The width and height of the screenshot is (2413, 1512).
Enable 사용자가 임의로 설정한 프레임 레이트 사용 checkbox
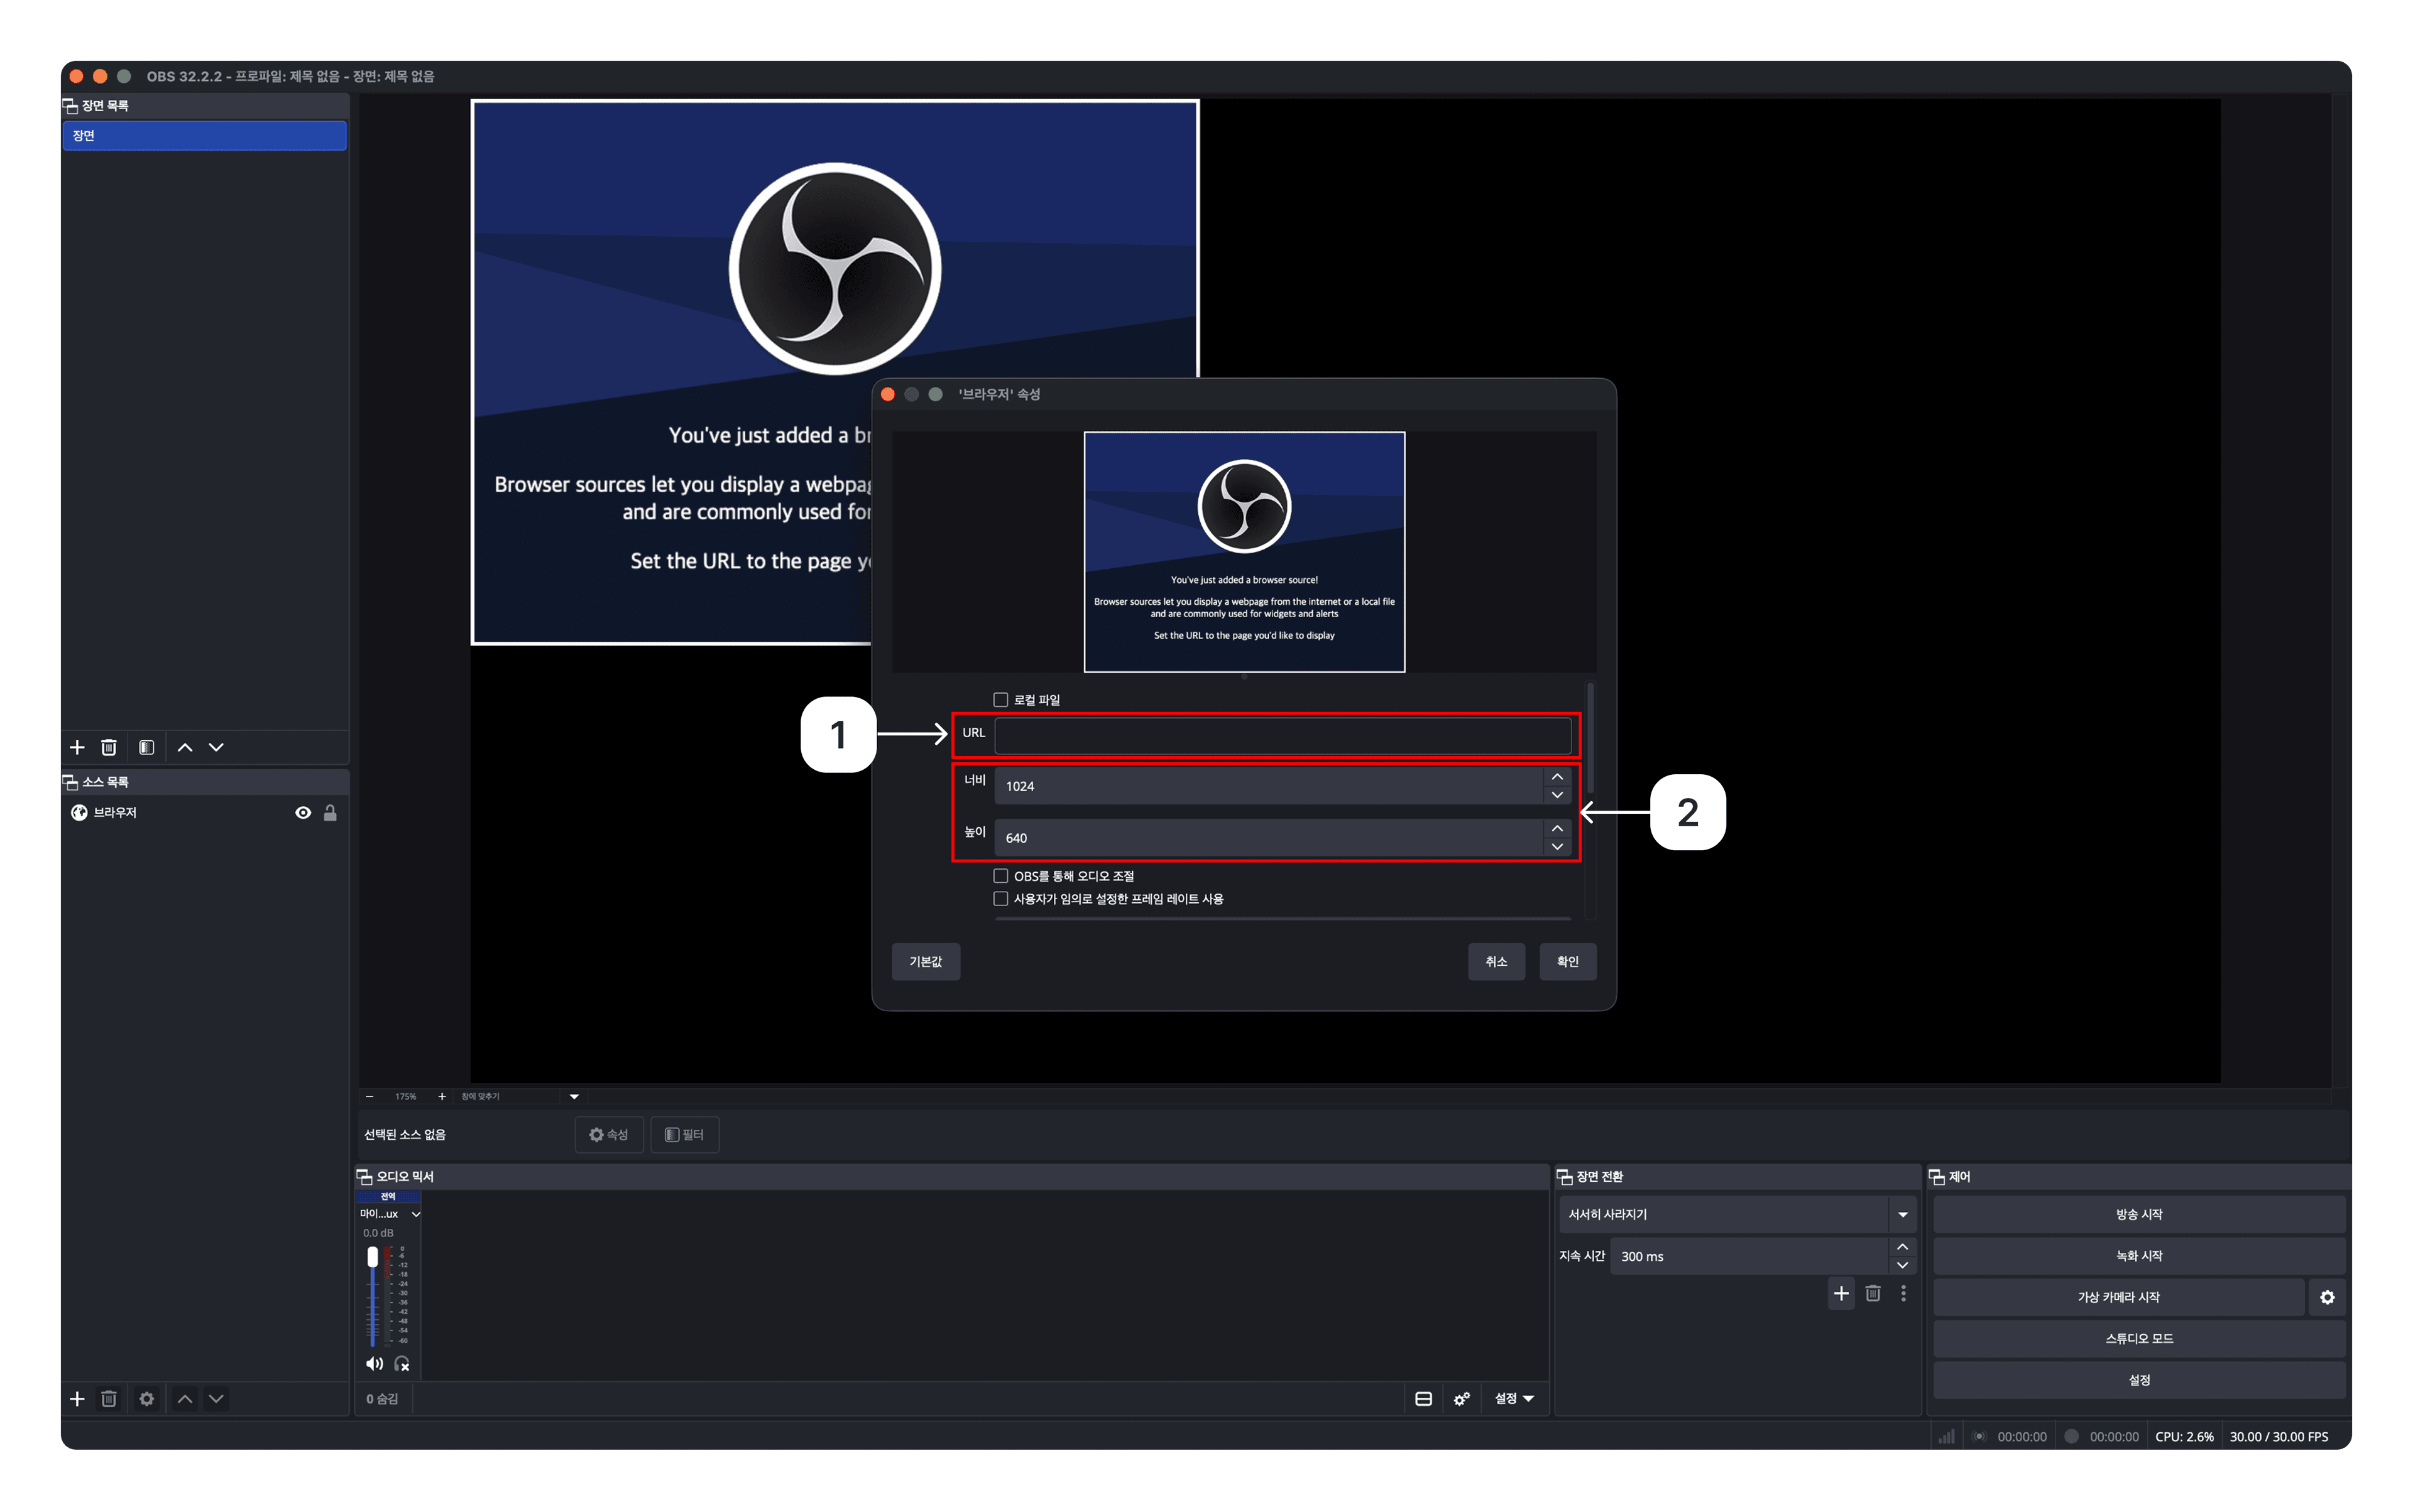(1001, 899)
